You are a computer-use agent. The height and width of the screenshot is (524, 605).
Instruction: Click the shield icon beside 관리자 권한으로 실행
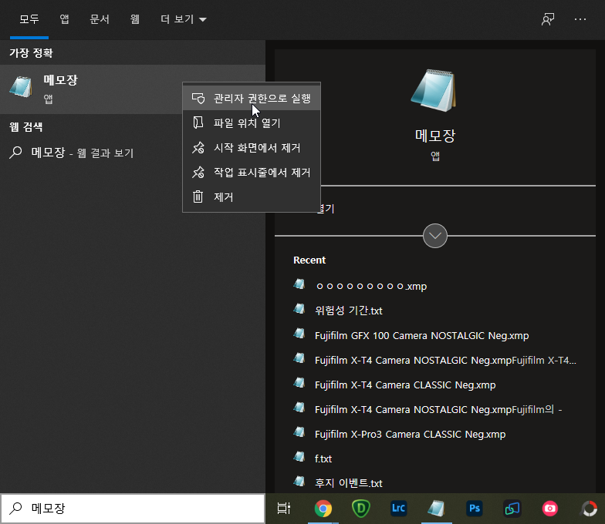[198, 99]
